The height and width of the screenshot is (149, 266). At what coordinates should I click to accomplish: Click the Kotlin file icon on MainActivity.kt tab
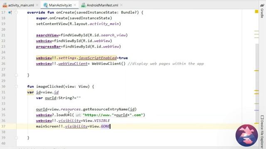pos(45,5)
